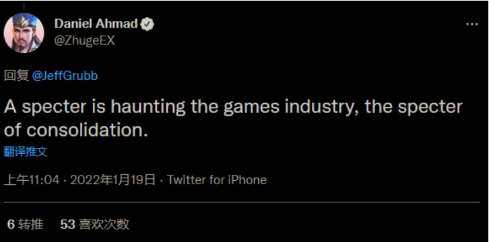This screenshot has height=242, width=489.
Task: Open the Twitter for iPhone source link
Action: (x=217, y=179)
